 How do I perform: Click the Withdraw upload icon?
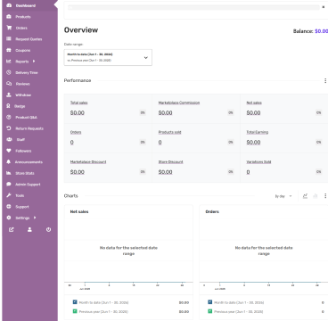point(9,95)
